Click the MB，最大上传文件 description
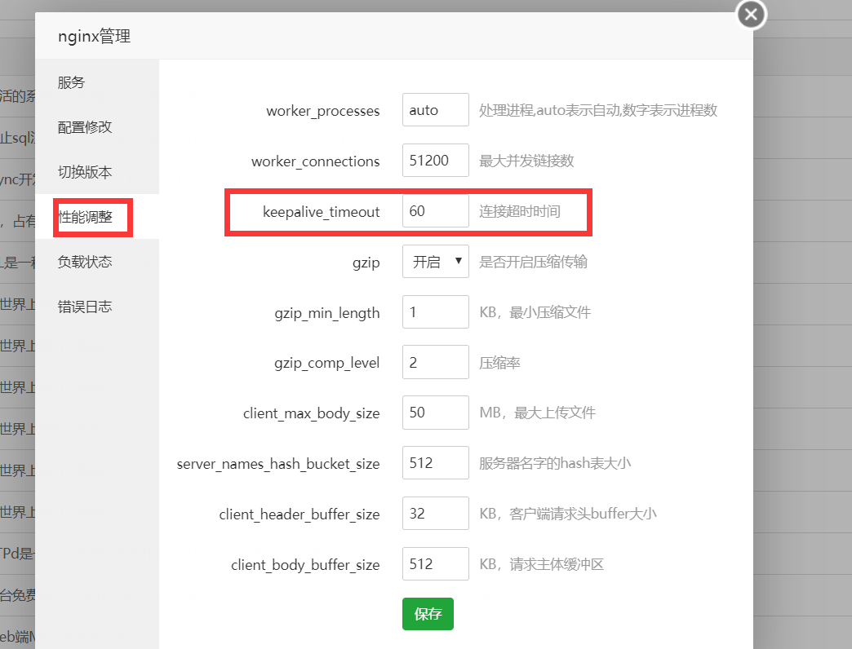852x649 pixels. [x=537, y=413]
